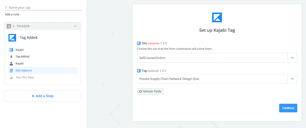Click the Kajabi logo beside Tag Added heading
The height and width of the screenshot is (128, 306).
[12, 38]
